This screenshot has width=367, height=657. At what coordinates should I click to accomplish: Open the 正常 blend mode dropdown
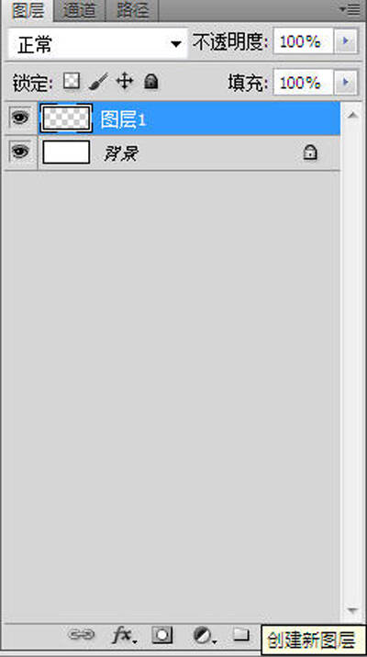point(97,43)
